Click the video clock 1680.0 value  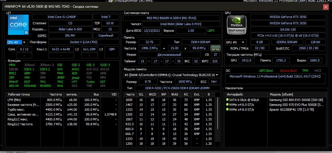pos(315,60)
